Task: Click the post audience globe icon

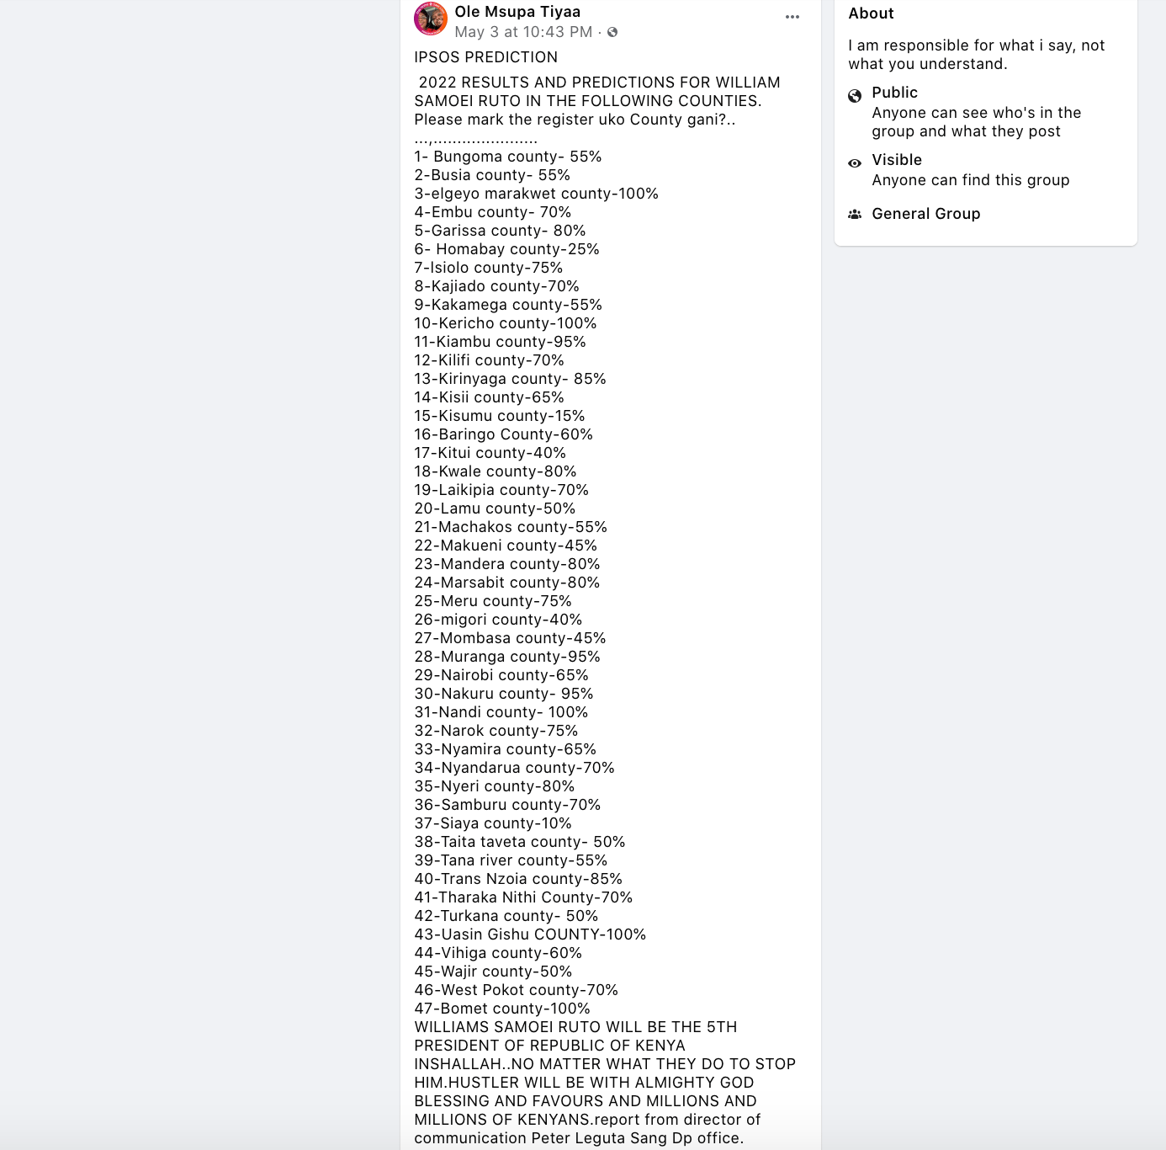Action: click(x=612, y=32)
